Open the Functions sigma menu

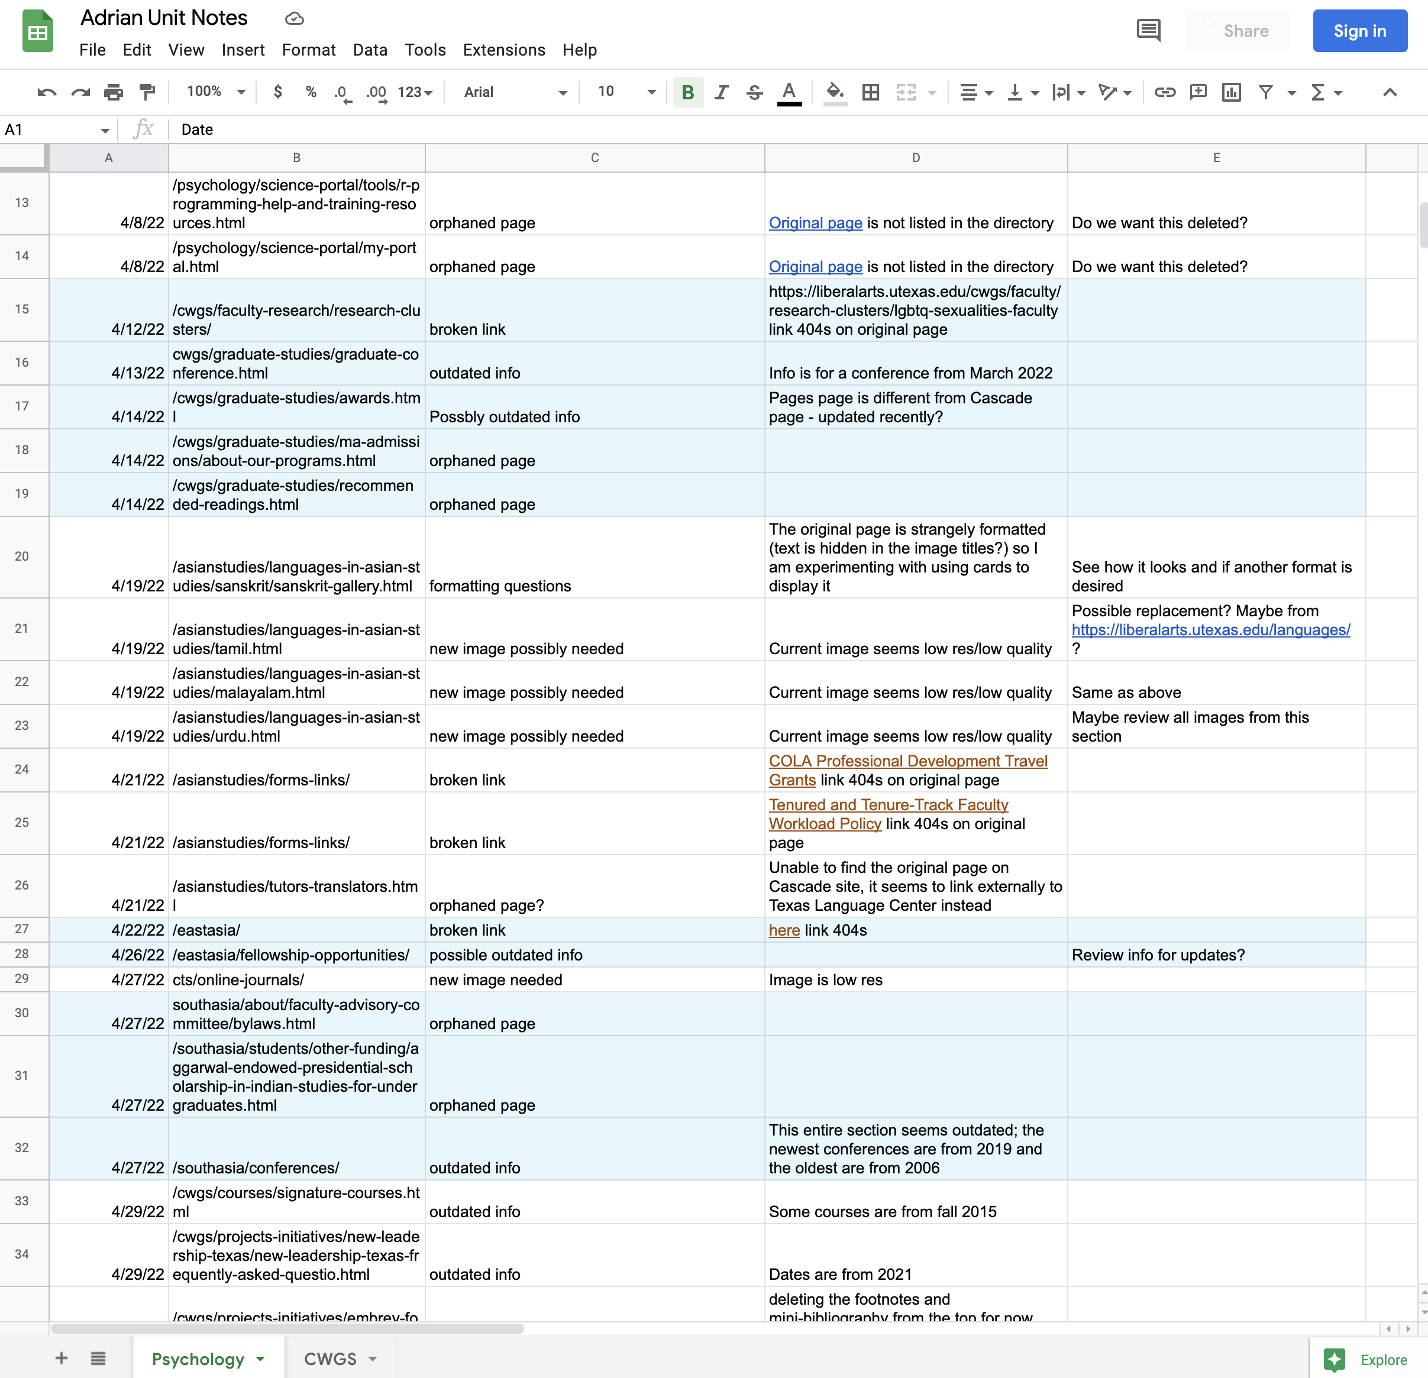point(1326,92)
